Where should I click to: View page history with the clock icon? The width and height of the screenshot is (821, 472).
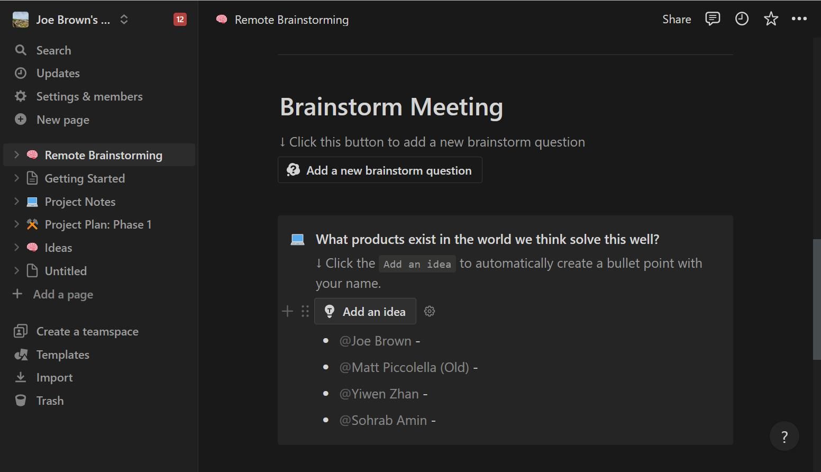point(742,19)
